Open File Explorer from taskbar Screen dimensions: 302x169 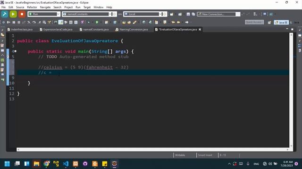click(36, 164)
